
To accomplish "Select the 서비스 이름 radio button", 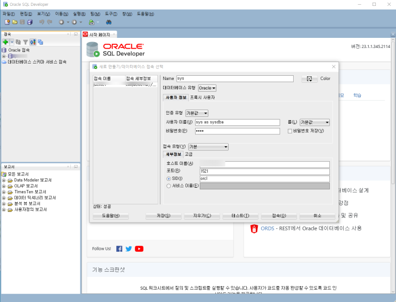I will (x=169, y=186).
